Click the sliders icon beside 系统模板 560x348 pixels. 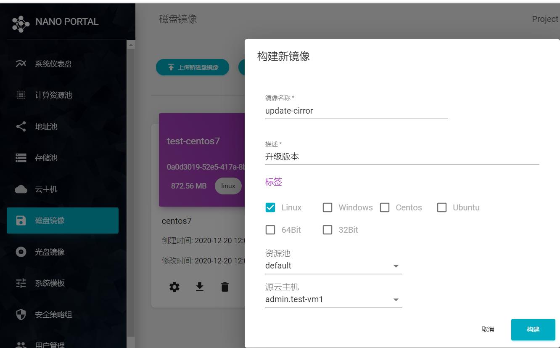click(21, 283)
